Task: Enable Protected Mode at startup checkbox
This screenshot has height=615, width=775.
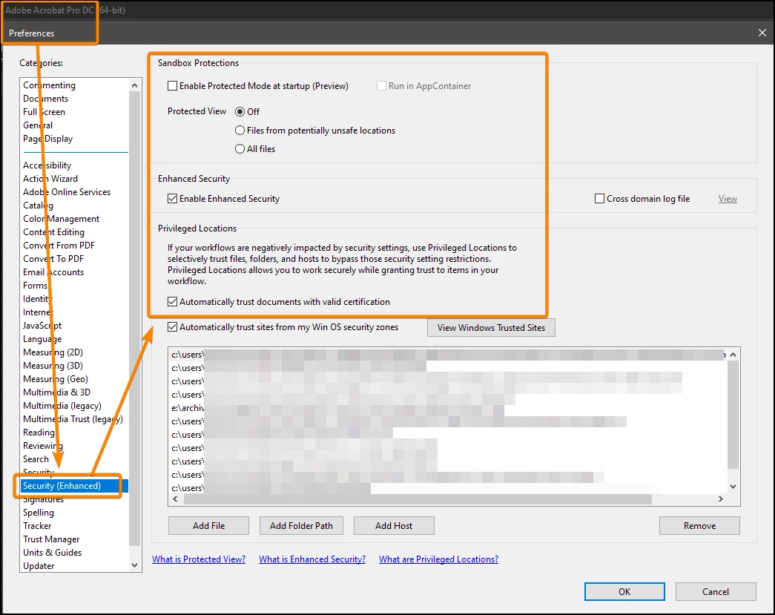Action: [x=173, y=86]
